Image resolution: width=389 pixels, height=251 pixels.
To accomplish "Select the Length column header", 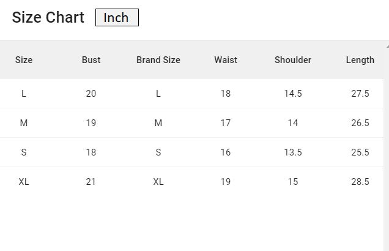I will [360, 60].
